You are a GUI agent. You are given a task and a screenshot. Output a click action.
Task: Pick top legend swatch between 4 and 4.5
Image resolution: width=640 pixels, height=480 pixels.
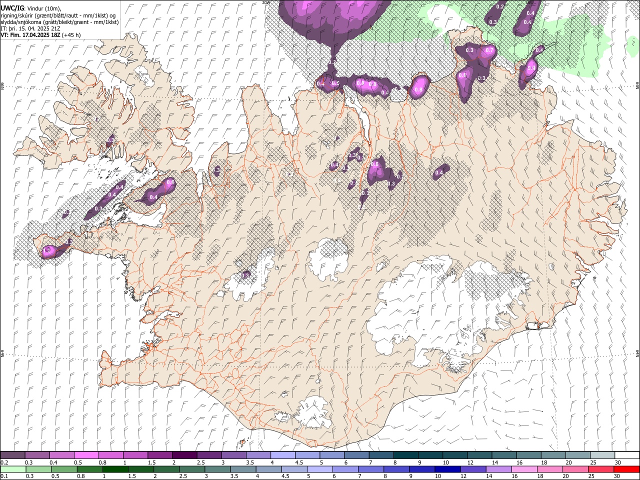point(282,455)
